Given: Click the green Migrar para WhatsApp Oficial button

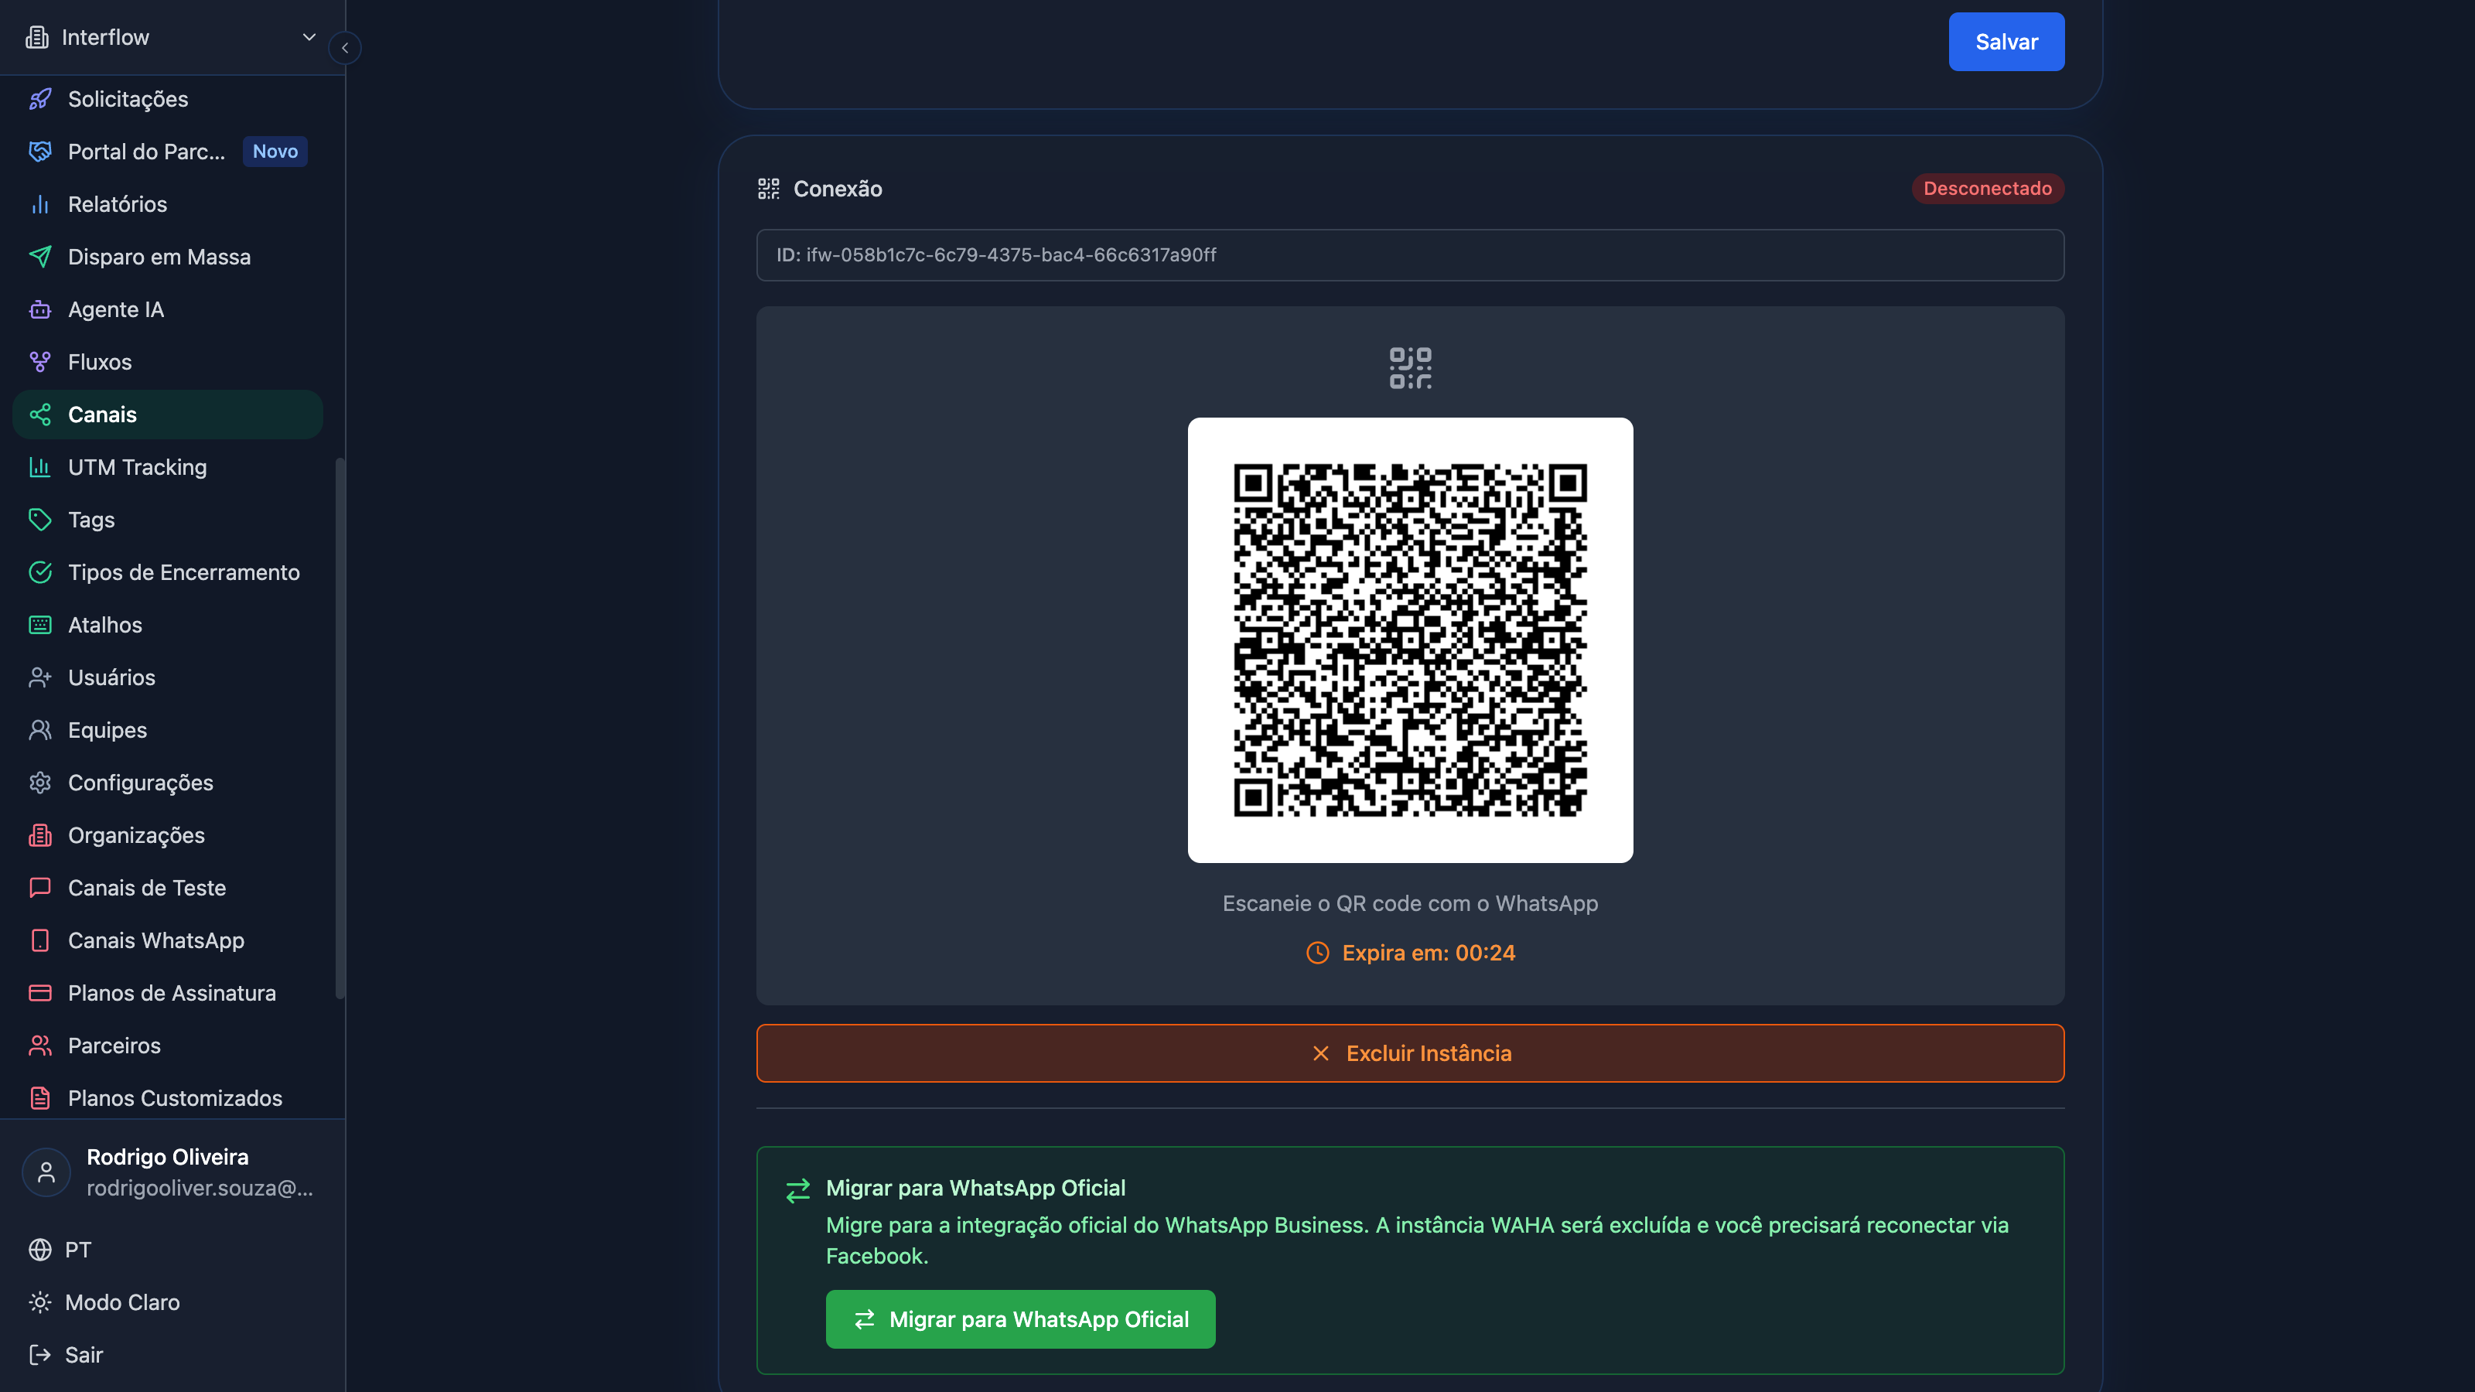Looking at the screenshot, I should pos(1020,1320).
